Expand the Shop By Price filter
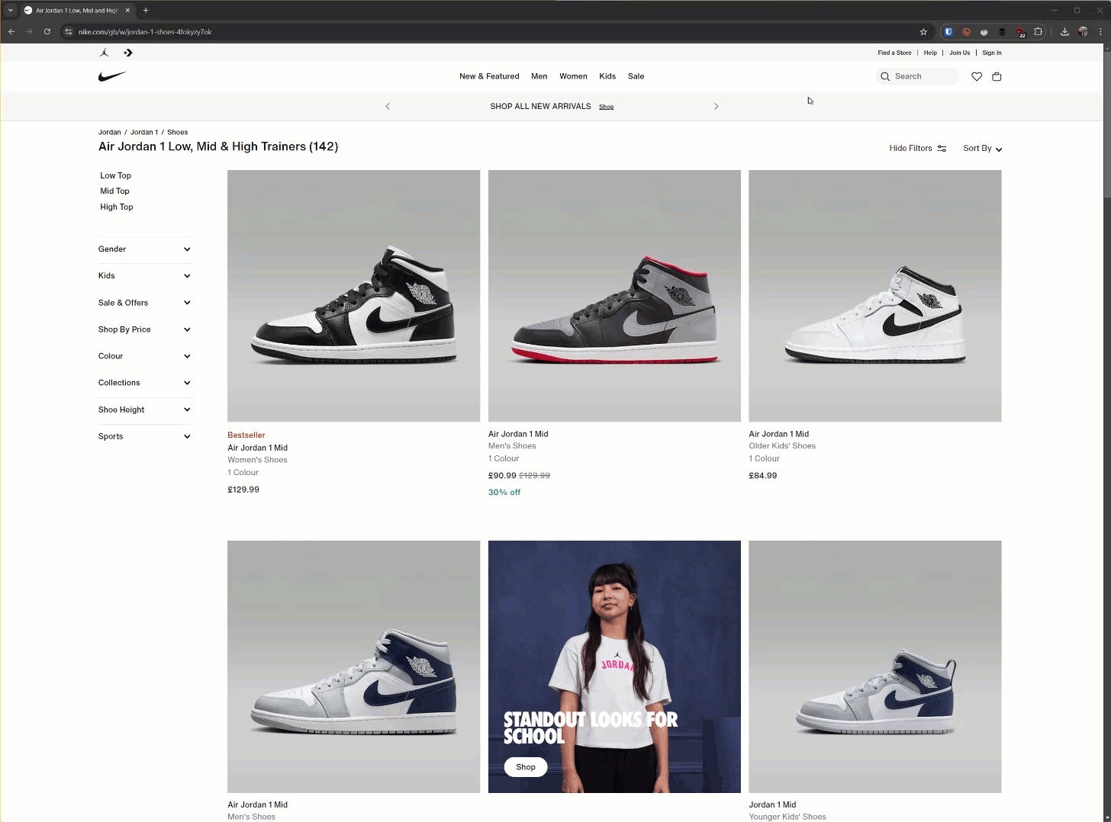Image resolution: width=1111 pixels, height=822 pixels. pyautogui.click(x=145, y=329)
